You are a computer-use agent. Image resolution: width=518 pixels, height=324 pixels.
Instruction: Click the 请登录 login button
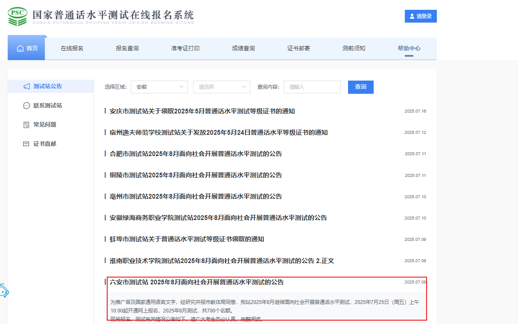point(421,16)
